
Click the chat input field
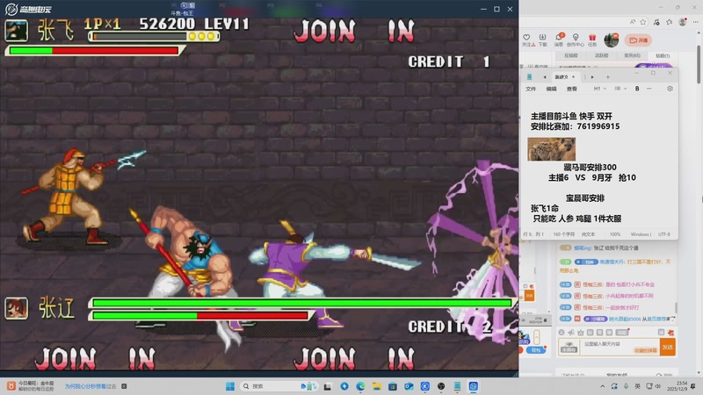(620, 347)
